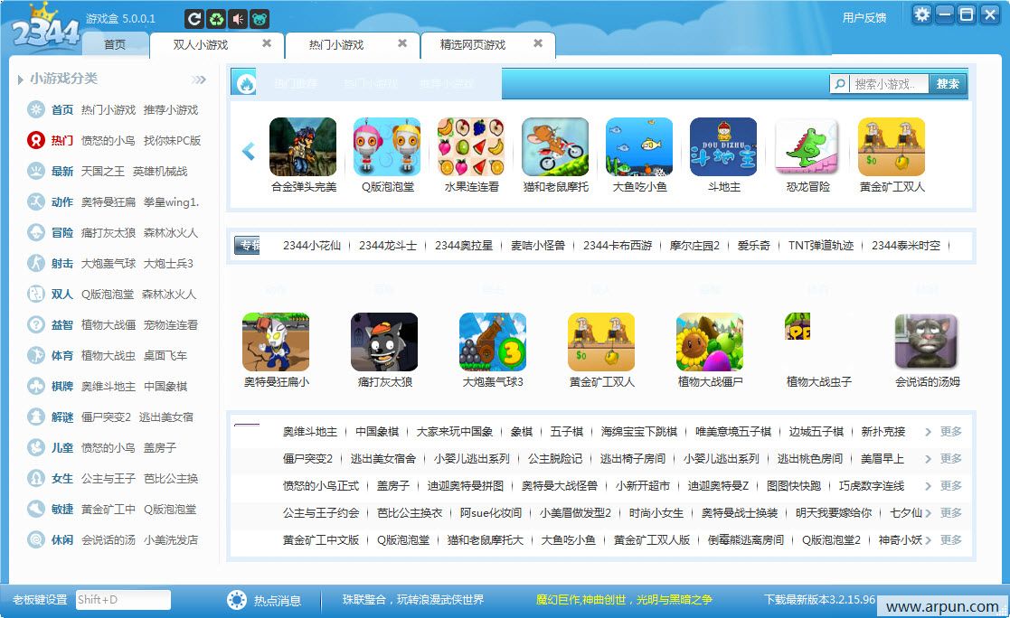Screen dimensions: 1010x618
Task: Open 珠联璧合 news link in status bar
Action: coord(413,599)
